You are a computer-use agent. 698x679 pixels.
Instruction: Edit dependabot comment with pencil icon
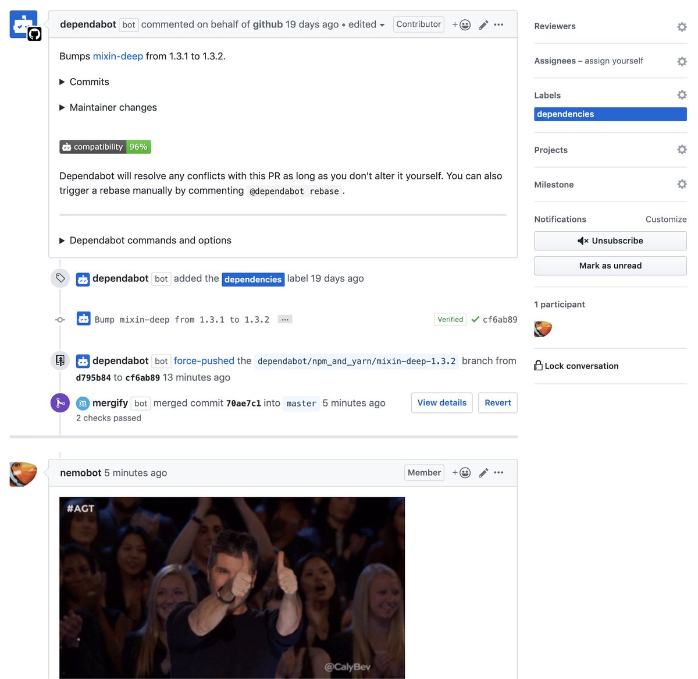483,25
